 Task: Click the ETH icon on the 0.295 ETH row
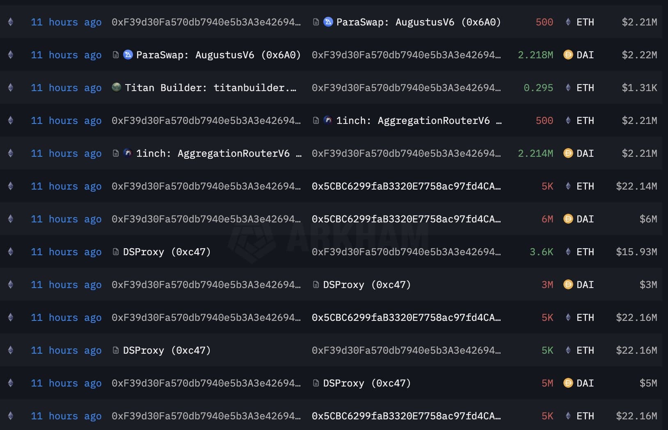(x=568, y=87)
